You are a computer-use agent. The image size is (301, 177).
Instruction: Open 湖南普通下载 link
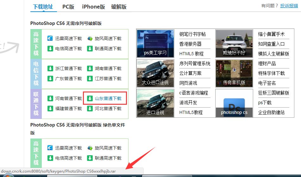(x=108, y=68)
